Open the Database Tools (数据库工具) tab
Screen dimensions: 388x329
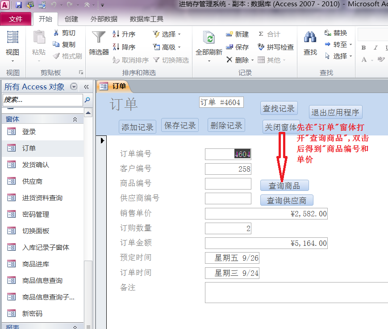tap(146, 19)
